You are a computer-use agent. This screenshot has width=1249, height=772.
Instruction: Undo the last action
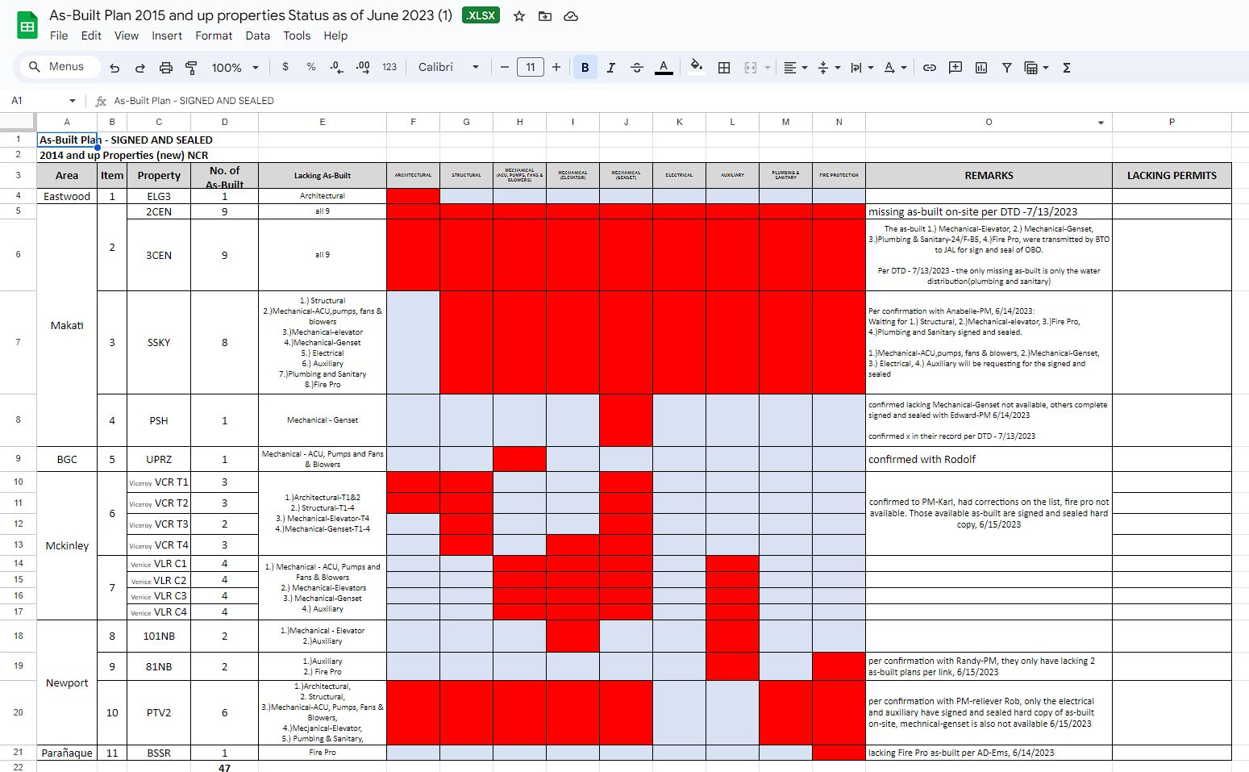(x=114, y=68)
